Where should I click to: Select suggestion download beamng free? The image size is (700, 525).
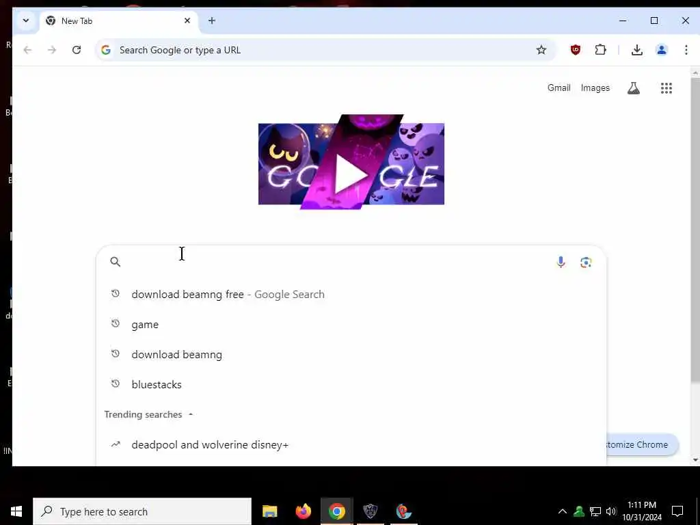click(351, 295)
